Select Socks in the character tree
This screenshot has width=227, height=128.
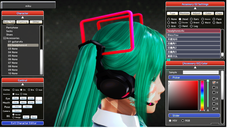(9, 31)
